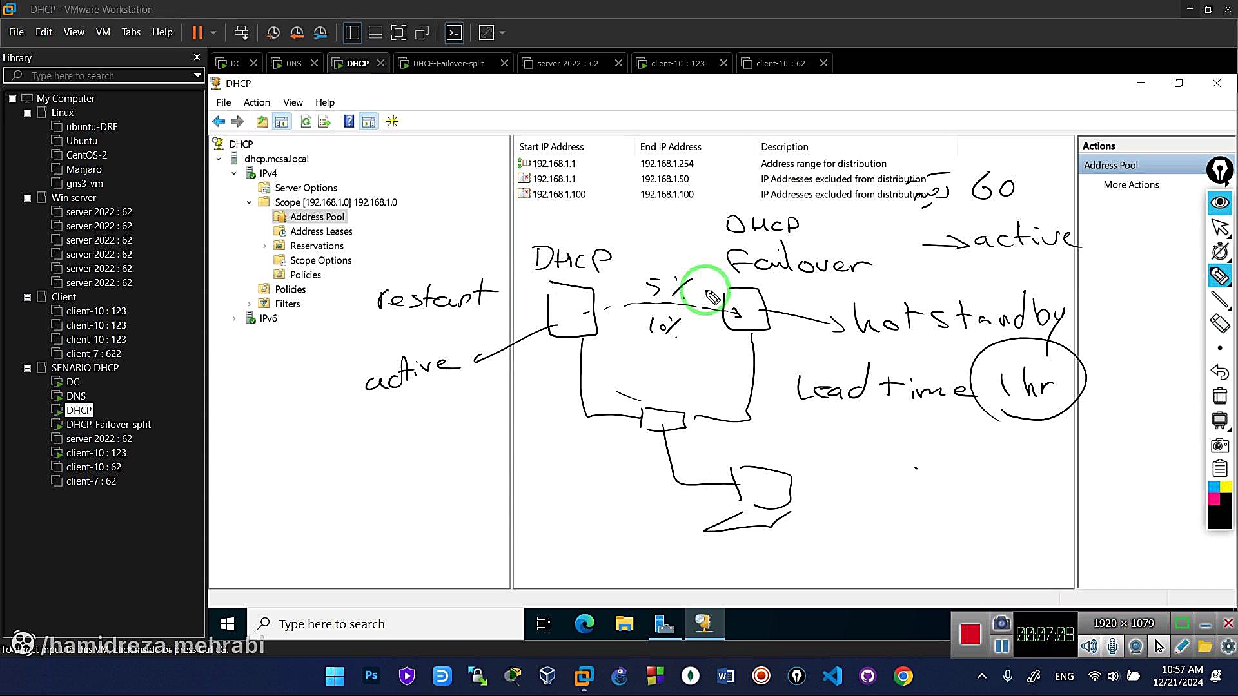
Task: Stop recording with red square button
Action: [970, 634]
